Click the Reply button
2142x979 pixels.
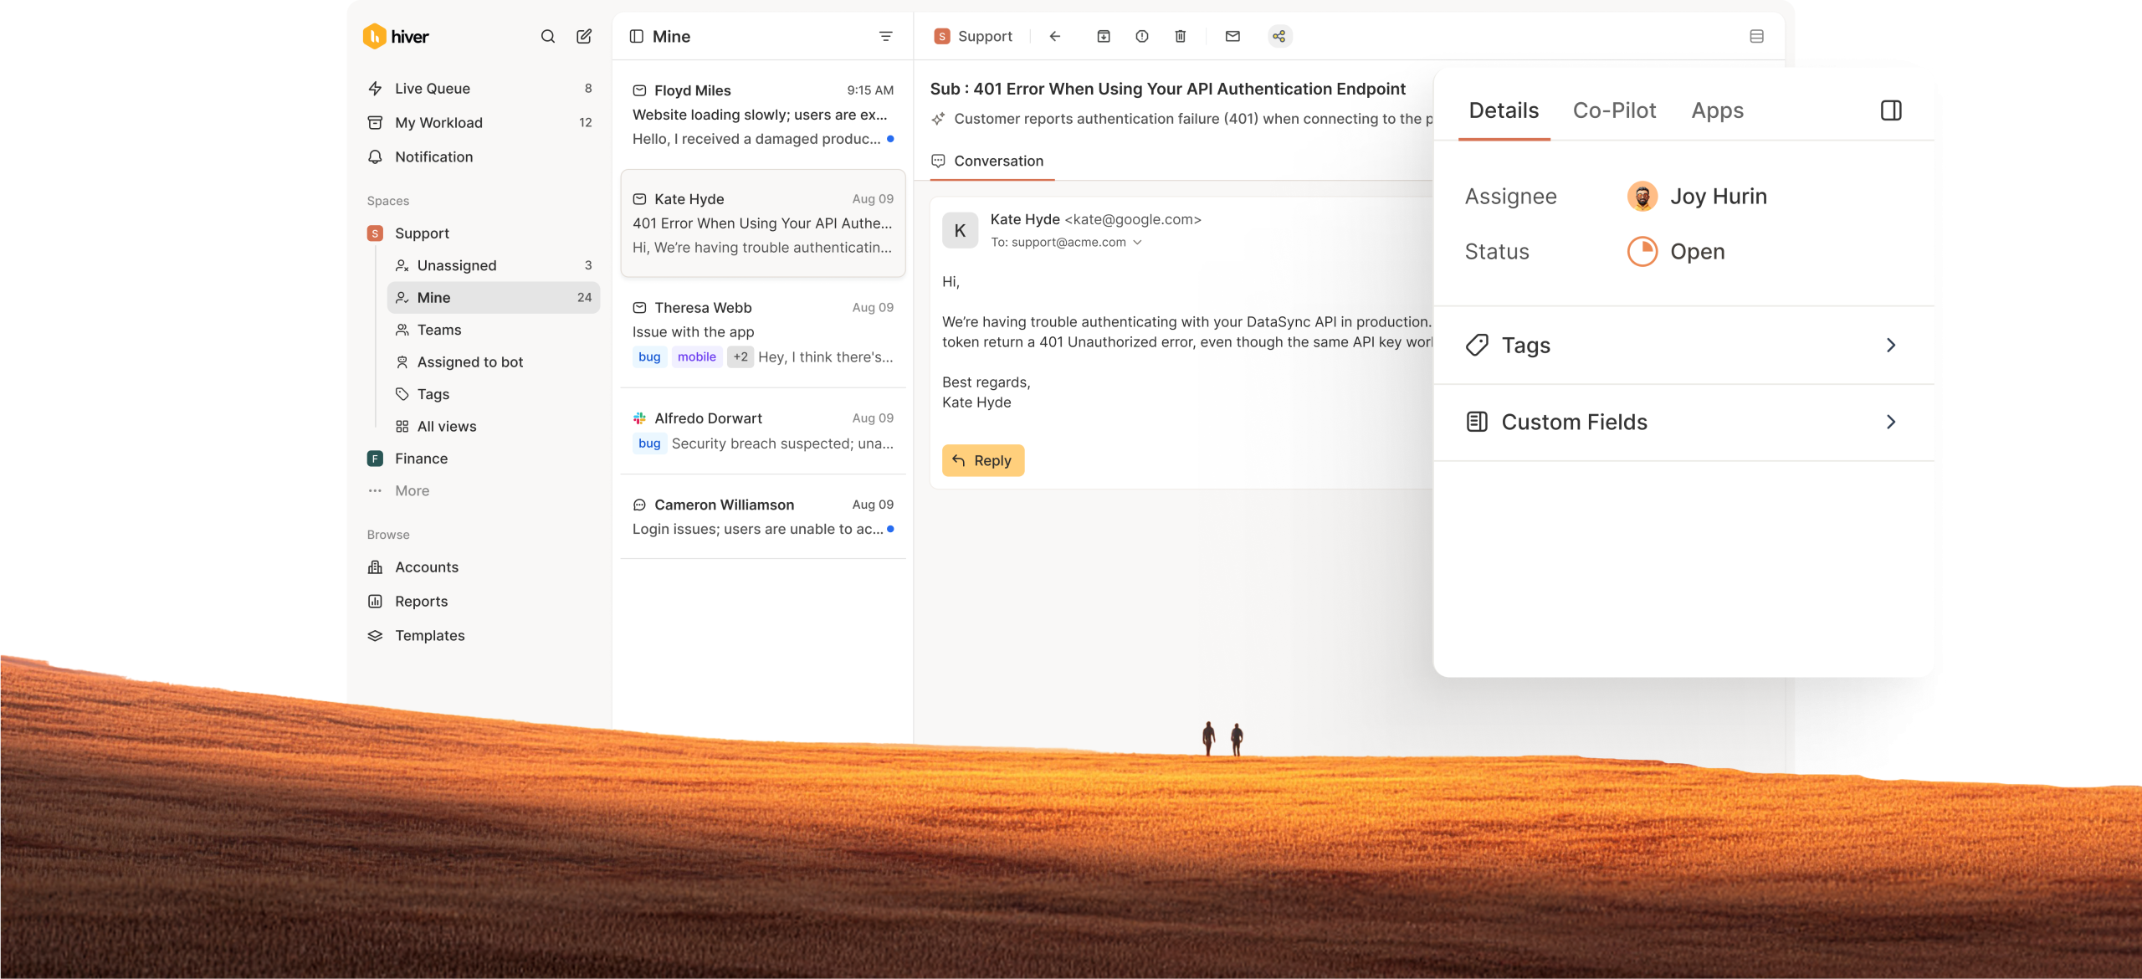[983, 461]
